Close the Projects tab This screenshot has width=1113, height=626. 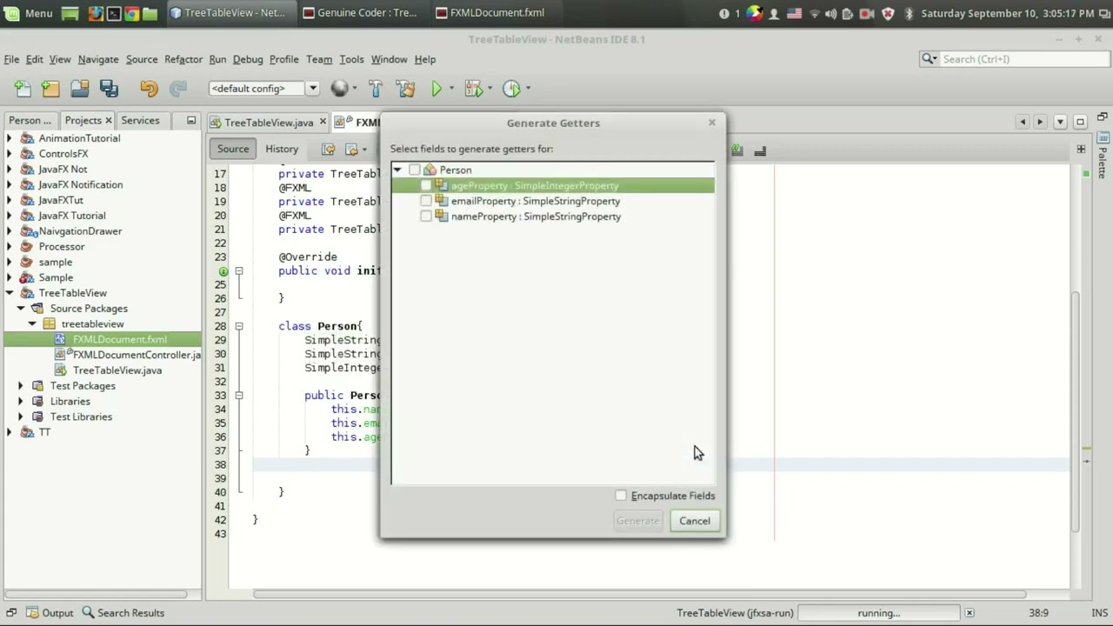click(x=109, y=121)
